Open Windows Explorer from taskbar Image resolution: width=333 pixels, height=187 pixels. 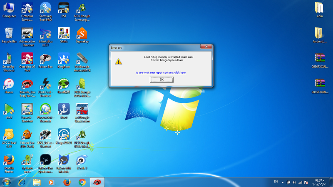point(37,182)
